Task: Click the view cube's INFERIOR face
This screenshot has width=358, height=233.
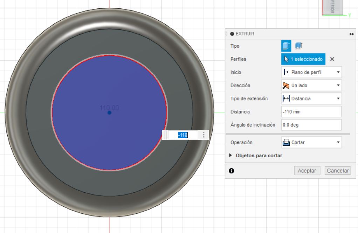Action: click(332, 7)
